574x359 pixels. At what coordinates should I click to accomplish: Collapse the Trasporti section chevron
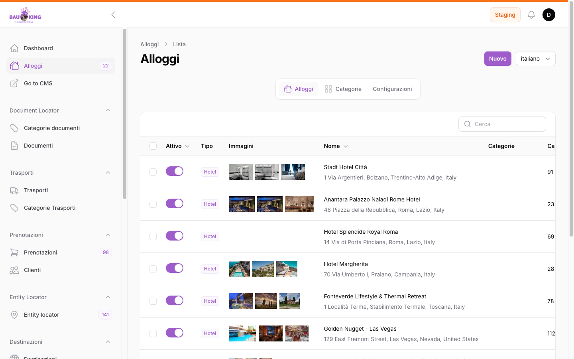point(108,173)
